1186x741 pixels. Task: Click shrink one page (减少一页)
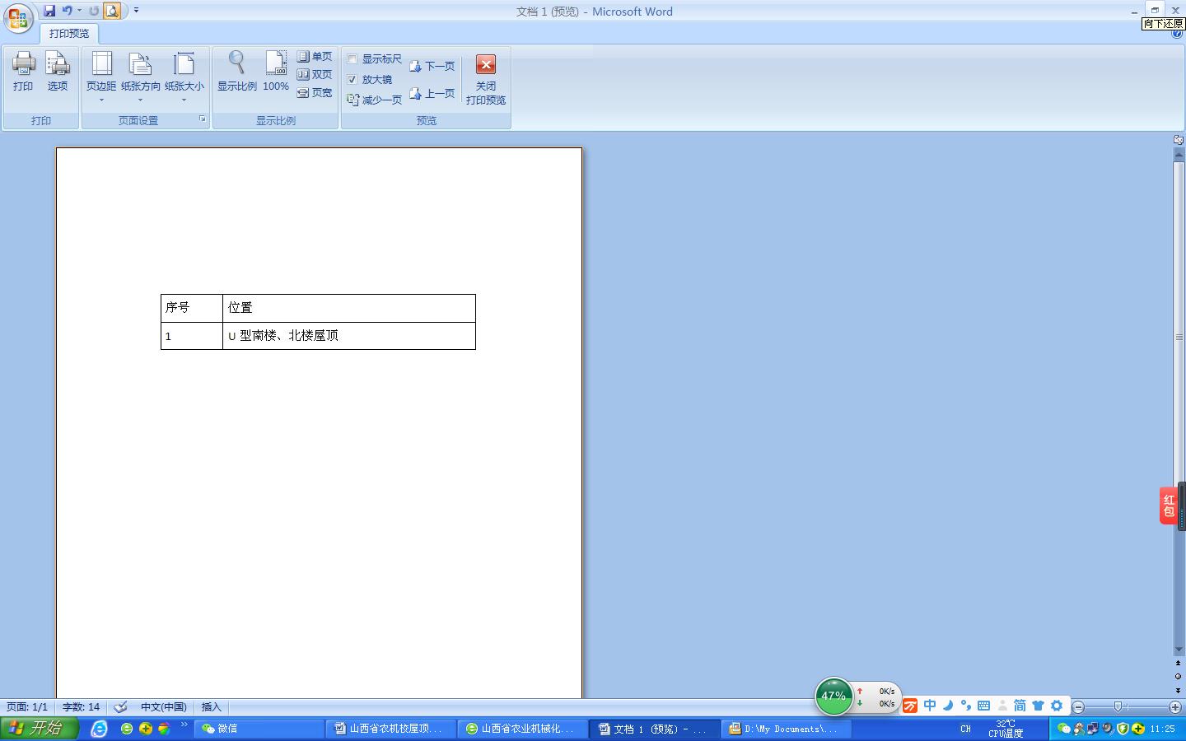375,100
